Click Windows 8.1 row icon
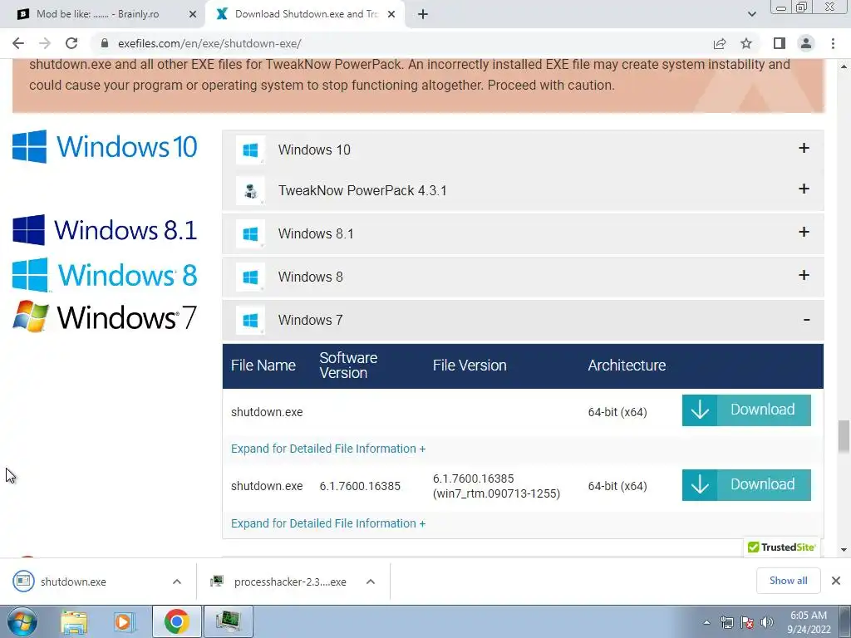This screenshot has height=638, width=851. 251,233
